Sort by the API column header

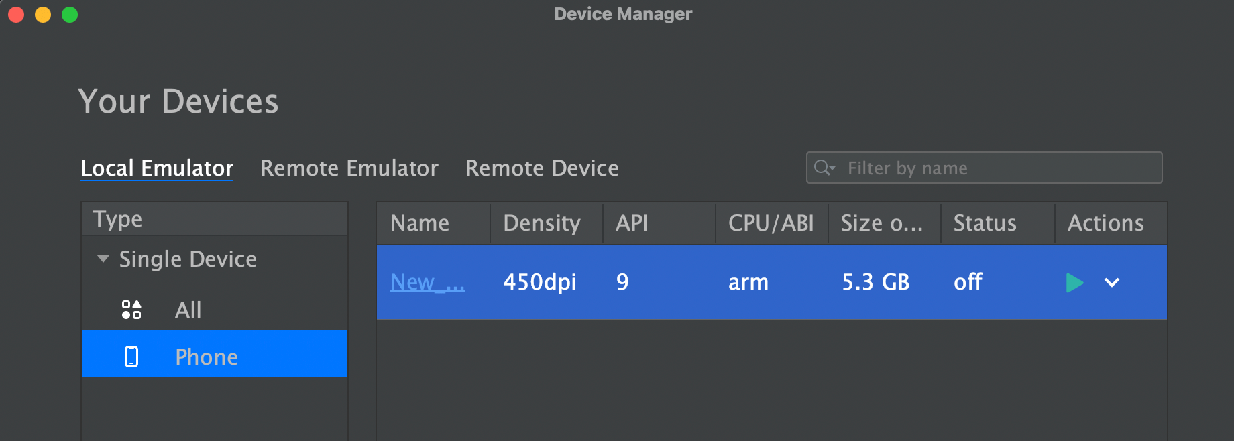click(632, 223)
